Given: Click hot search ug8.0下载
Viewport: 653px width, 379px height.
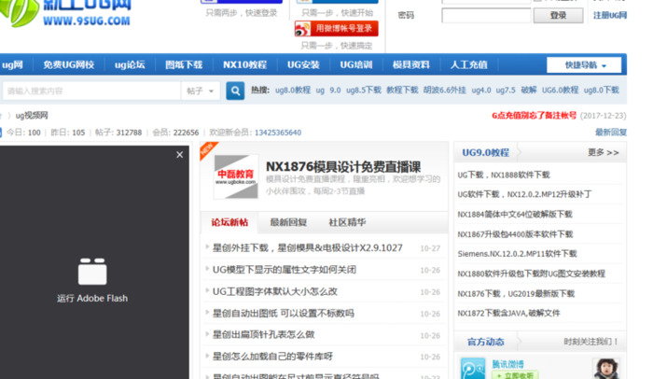Looking at the screenshot, I should (602, 90).
